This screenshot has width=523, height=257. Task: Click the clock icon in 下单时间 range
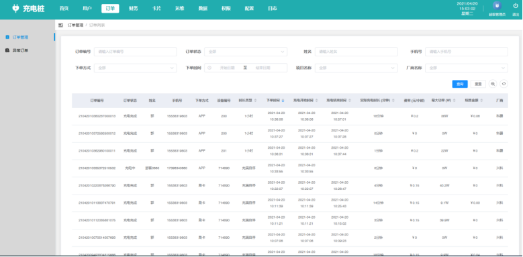209,68
